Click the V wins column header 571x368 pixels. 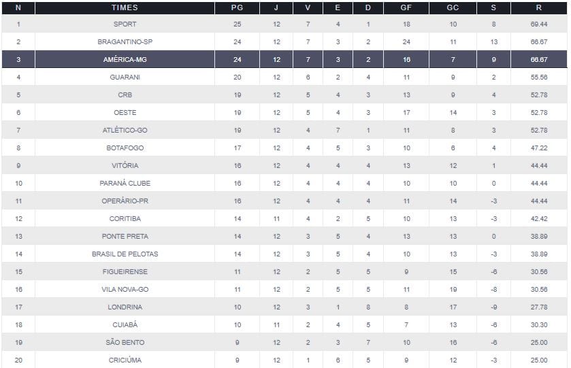pos(308,7)
